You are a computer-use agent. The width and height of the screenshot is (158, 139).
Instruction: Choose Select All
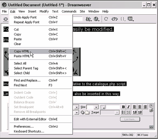click(41, 63)
